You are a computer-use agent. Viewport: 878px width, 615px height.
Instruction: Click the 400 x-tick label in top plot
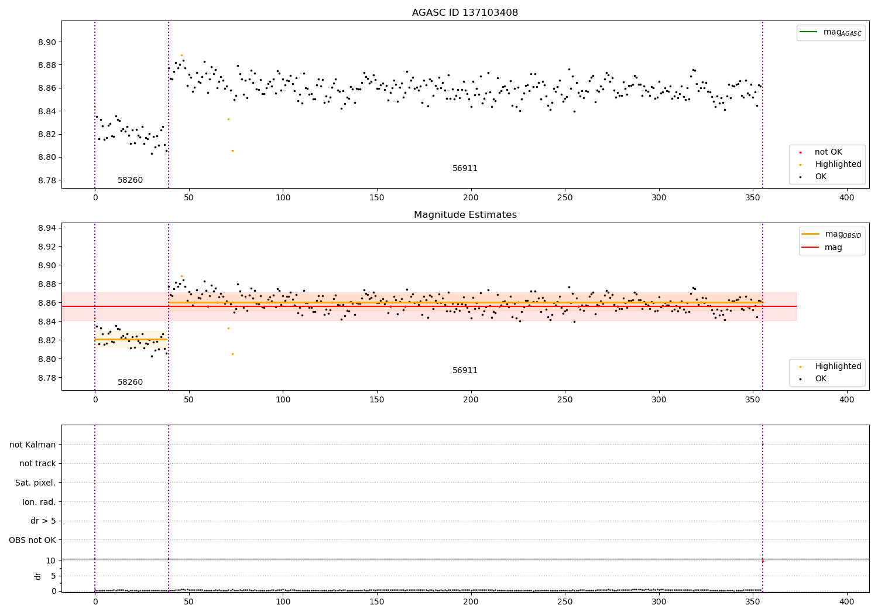pos(846,197)
